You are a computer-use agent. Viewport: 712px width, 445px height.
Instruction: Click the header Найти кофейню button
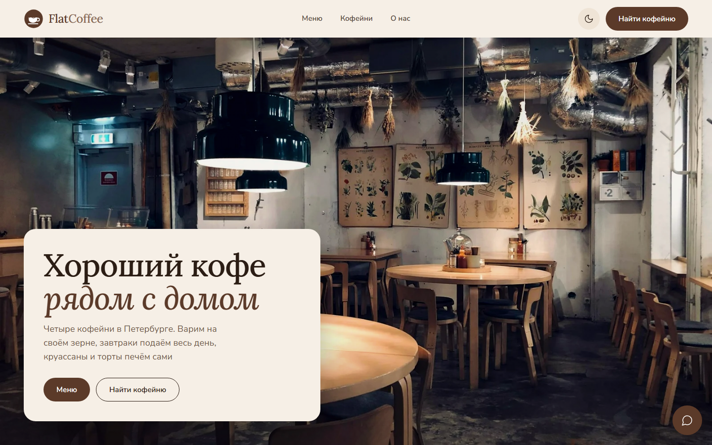click(x=647, y=19)
